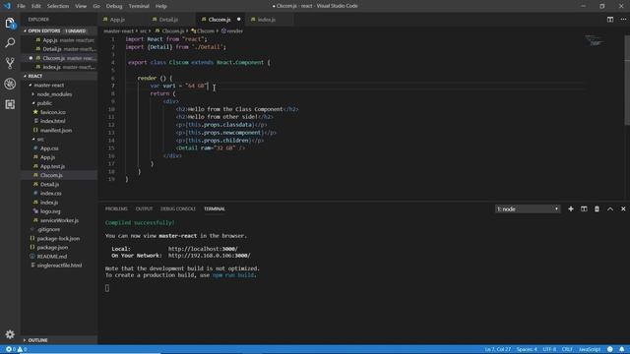Add a new terminal with plus icon

(x=571, y=208)
